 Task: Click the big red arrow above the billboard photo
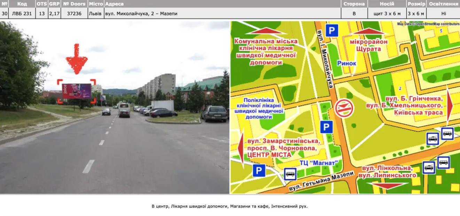(x=76, y=59)
